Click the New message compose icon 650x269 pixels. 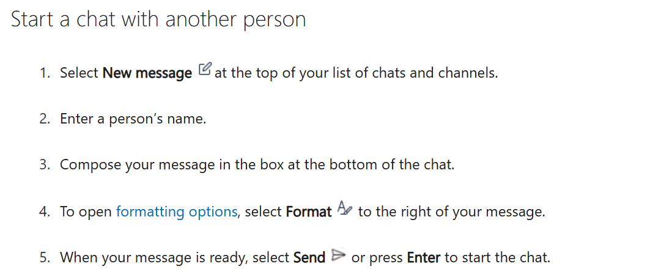[204, 69]
